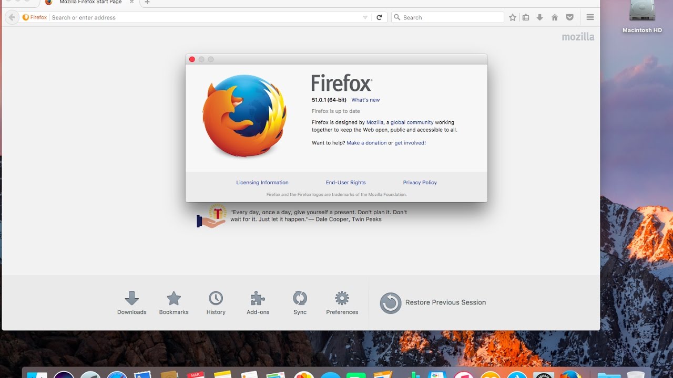
Task: Open the downloads arrow in the toolbar
Action: [540, 17]
